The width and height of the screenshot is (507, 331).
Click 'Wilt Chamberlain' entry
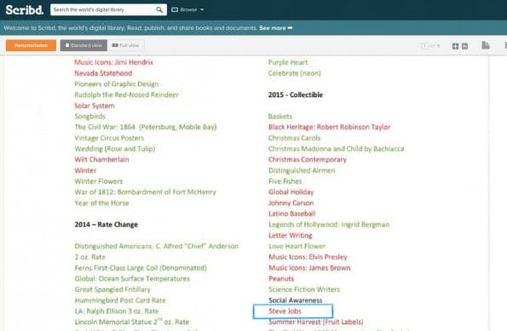pyautogui.click(x=102, y=160)
